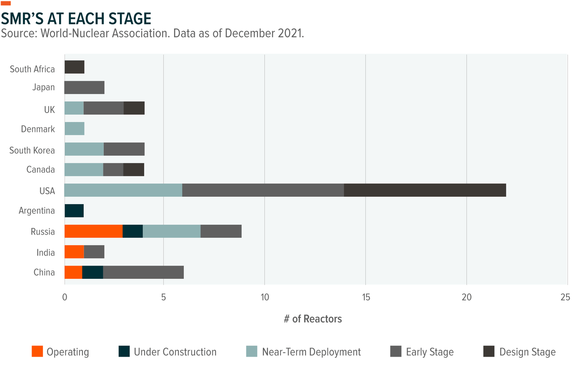Click the 'Japan' axis label
Image resolution: width=577 pixels, height=368 pixels.
44,87
